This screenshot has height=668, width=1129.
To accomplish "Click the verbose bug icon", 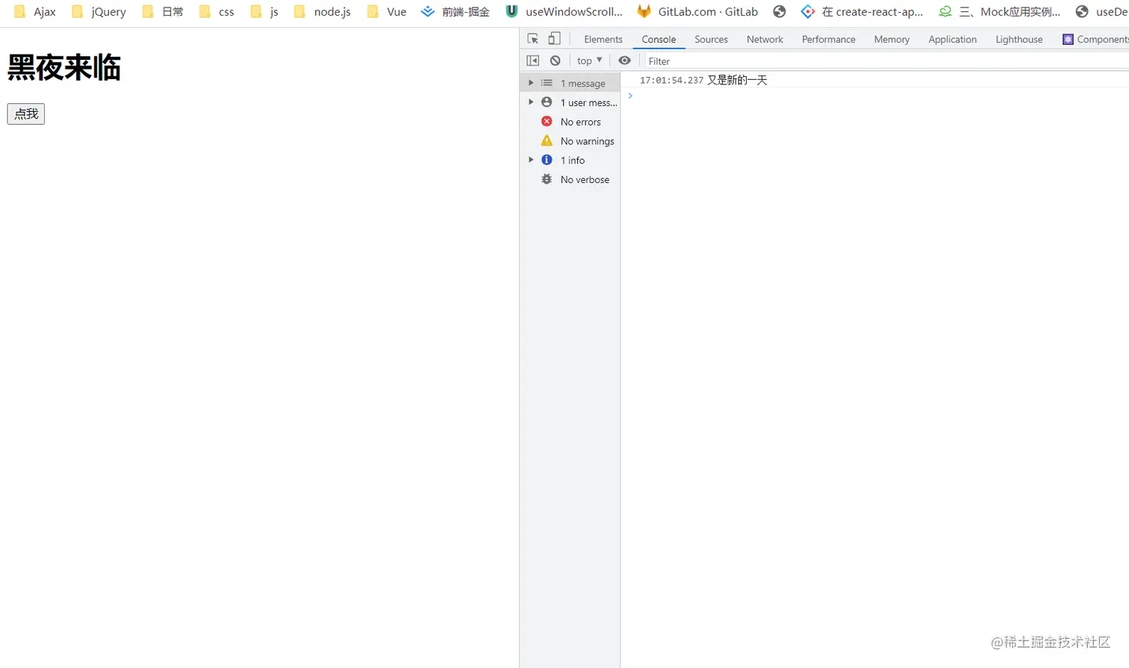I will [547, 179].
